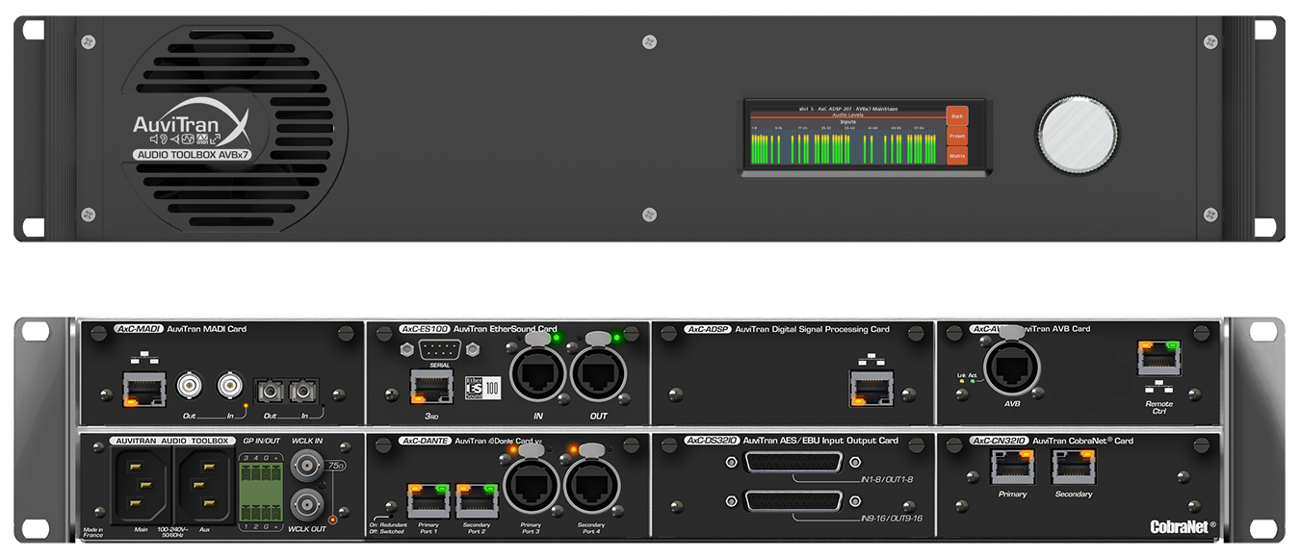Screen dimensions: 1300x558
Task: Click the Made in France text
Action: pyautogui.click(x=93, y=531)
